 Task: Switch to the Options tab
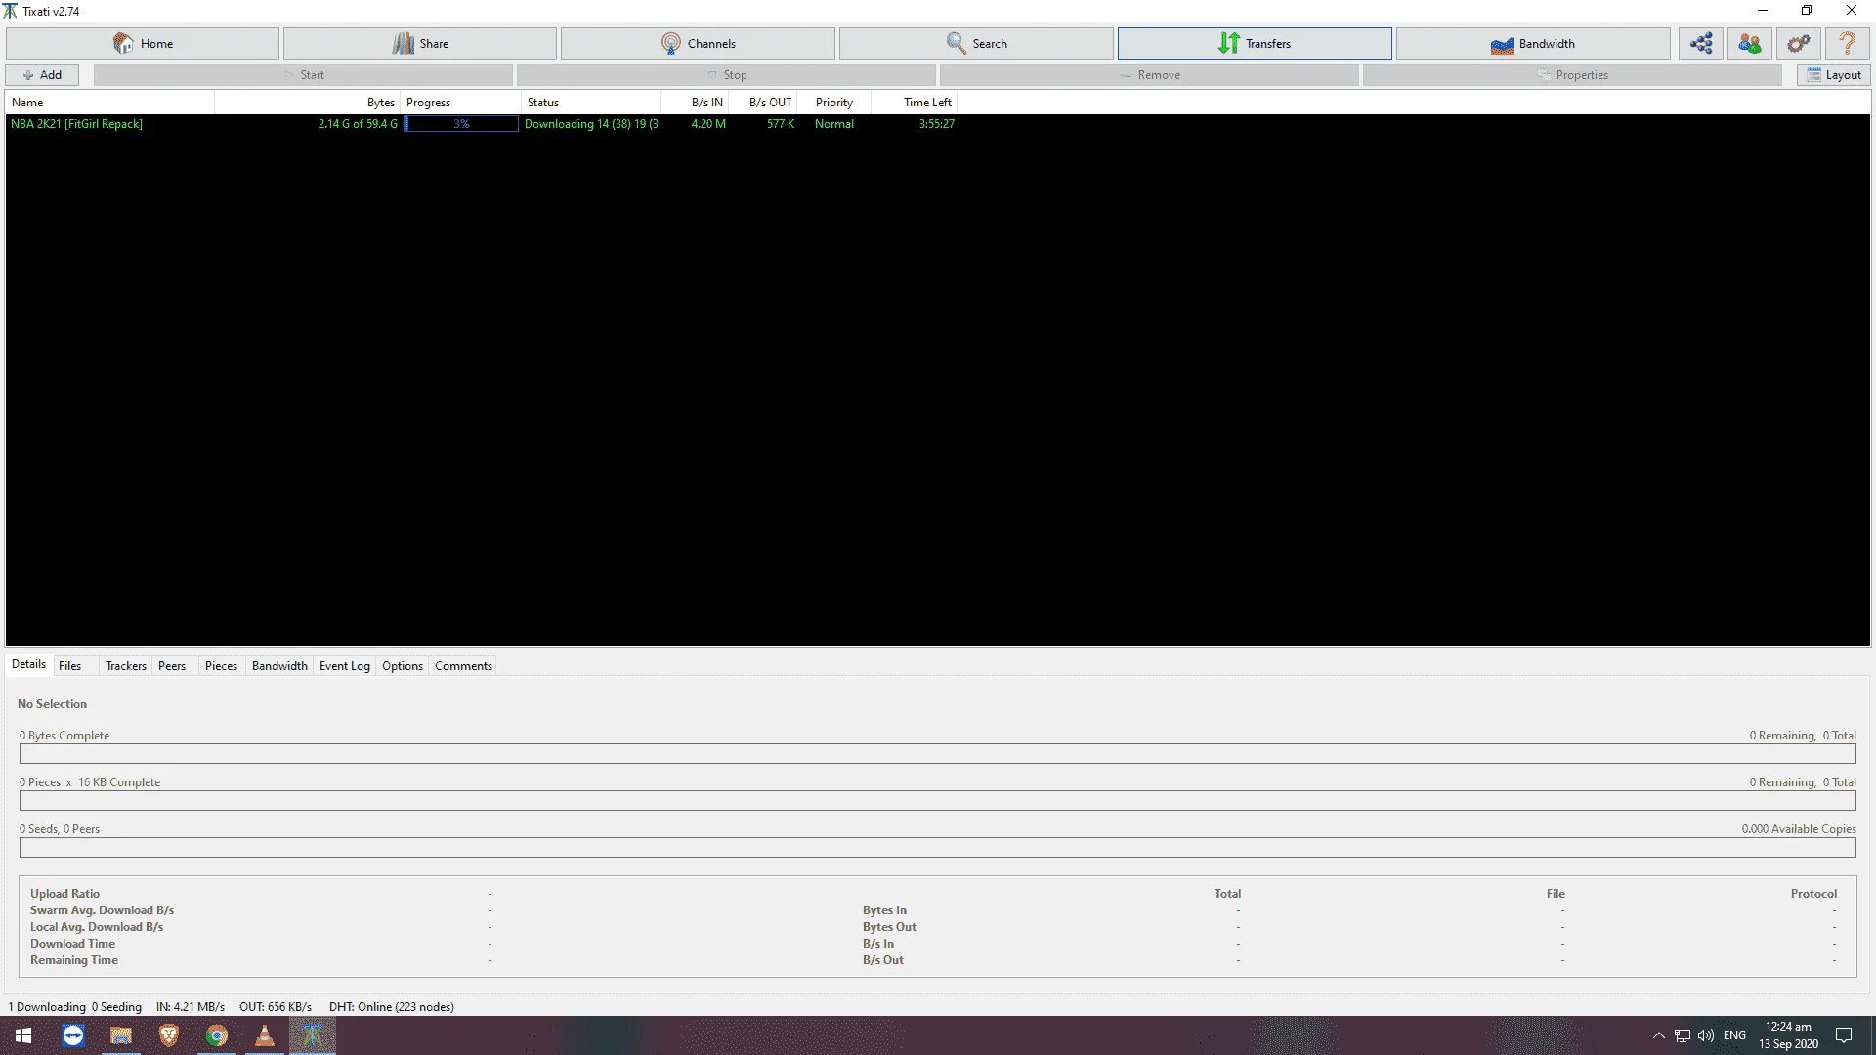point(403,666)
